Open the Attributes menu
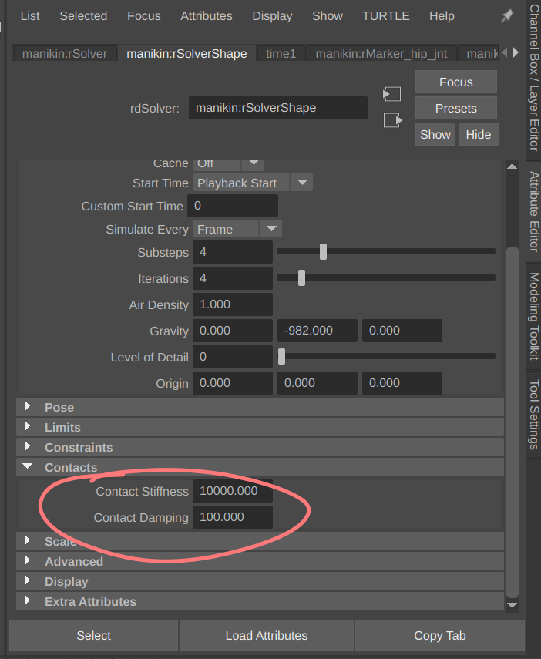Image resolution: width=541 pixels, height=659 pixels. [207, 16]
